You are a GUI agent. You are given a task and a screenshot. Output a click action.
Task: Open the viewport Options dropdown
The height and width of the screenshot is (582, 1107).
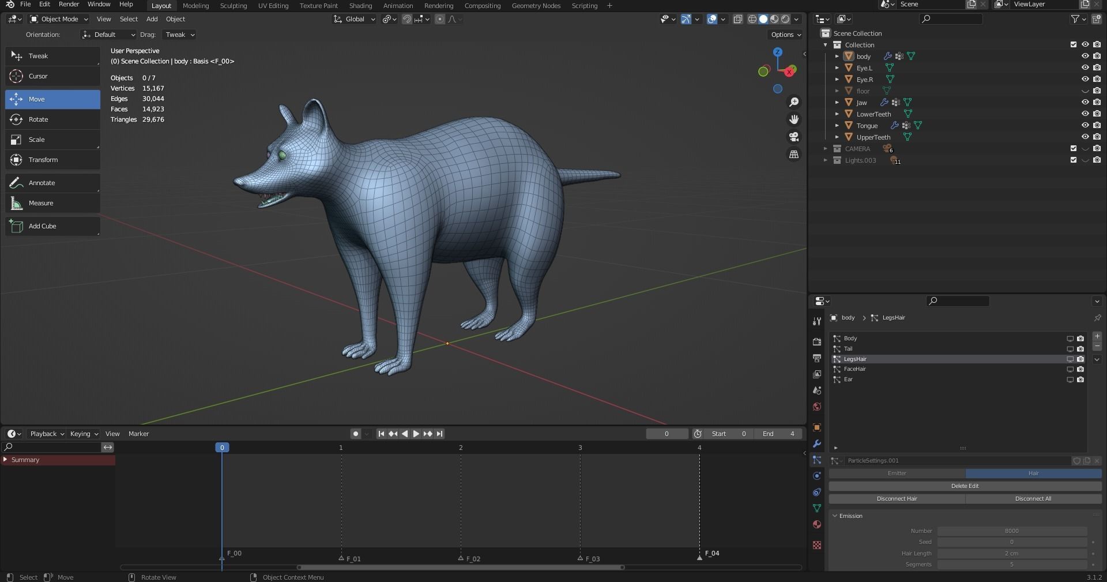(x=786, y=35)
